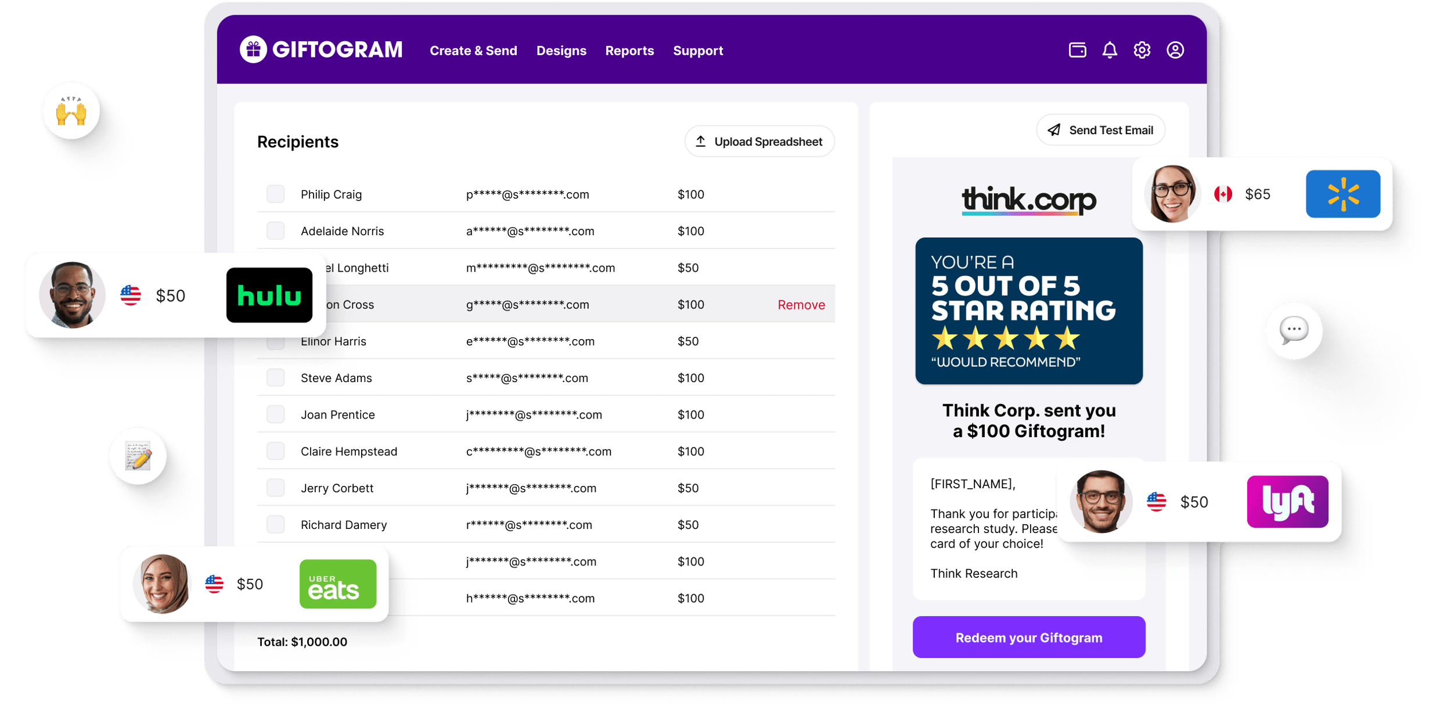This screenshot has height=724, width=1440.
Task: Remove the highlighted recipient row
Action: coord(801,304)
